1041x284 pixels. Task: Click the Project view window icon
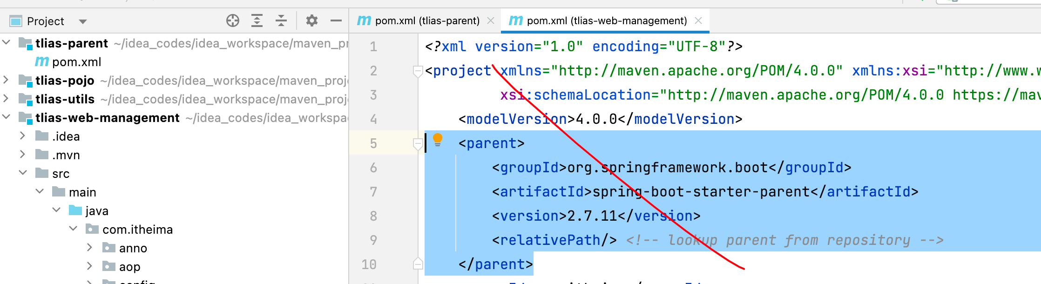[x=16, y=21]
